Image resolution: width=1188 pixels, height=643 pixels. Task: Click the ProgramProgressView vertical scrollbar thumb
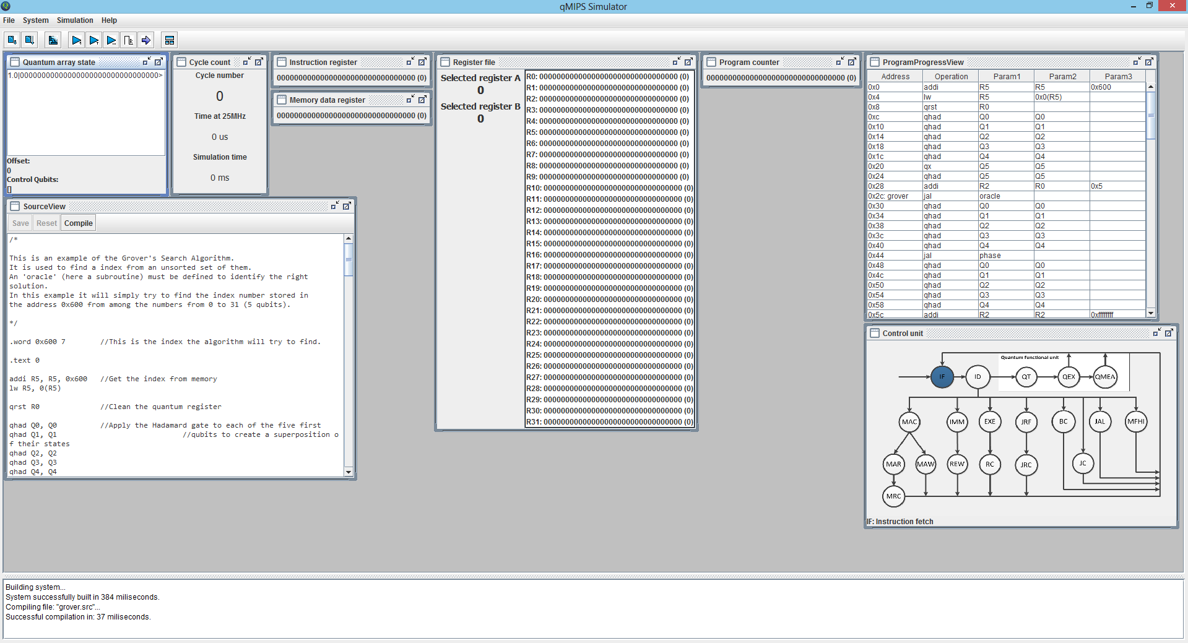coord(1151,115)
